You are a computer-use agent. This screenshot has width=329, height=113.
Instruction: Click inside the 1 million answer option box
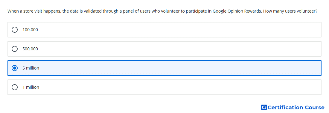point(164,87)
